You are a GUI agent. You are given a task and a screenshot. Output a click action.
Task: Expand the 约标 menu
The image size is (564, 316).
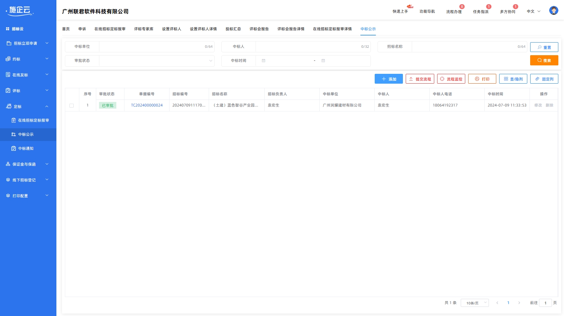pos(47,59)
